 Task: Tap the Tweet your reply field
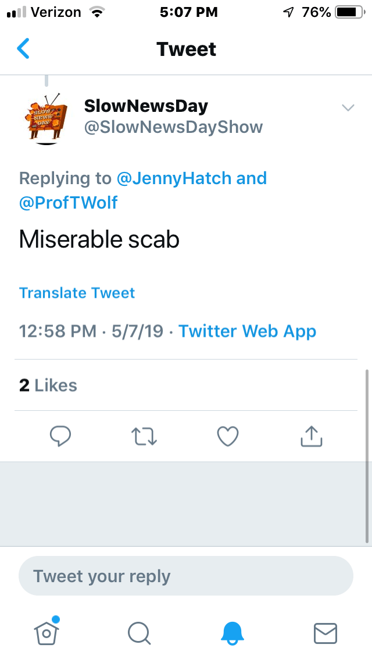click(x=186, y=576)
